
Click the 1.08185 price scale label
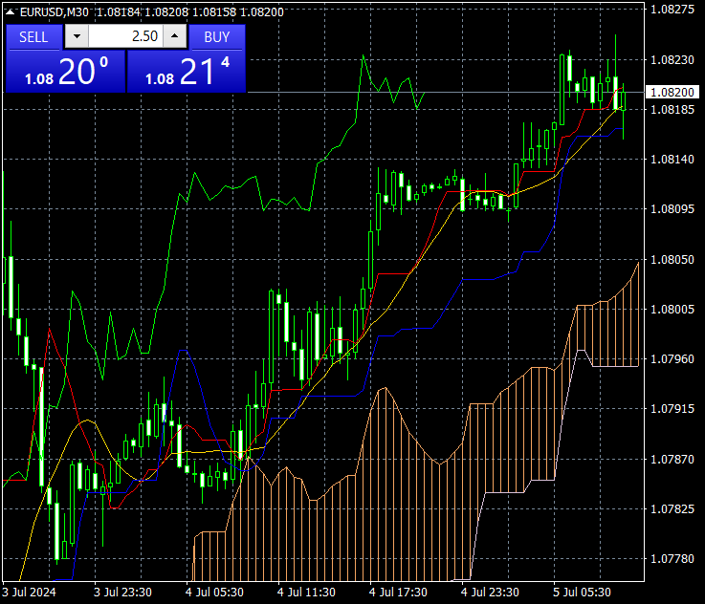click(672, 110)
